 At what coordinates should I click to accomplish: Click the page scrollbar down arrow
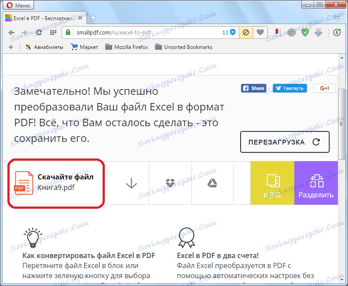click(342, 280)
